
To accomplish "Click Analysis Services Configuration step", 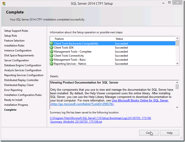I will tap(23, 70).
